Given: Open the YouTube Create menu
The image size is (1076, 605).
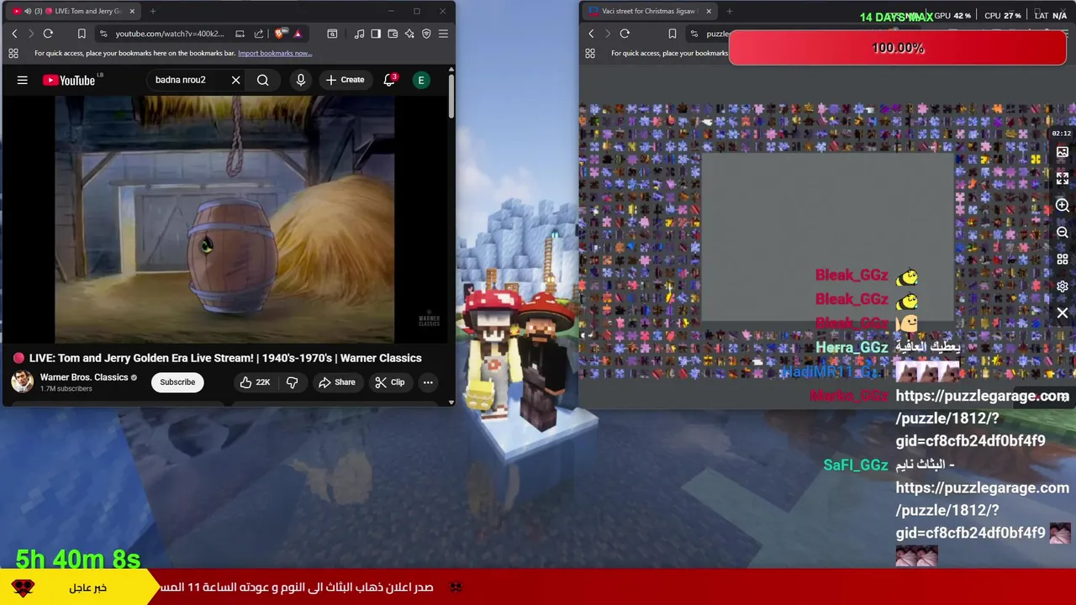Looking at the screenshot, I should click(x=345, y=80).
